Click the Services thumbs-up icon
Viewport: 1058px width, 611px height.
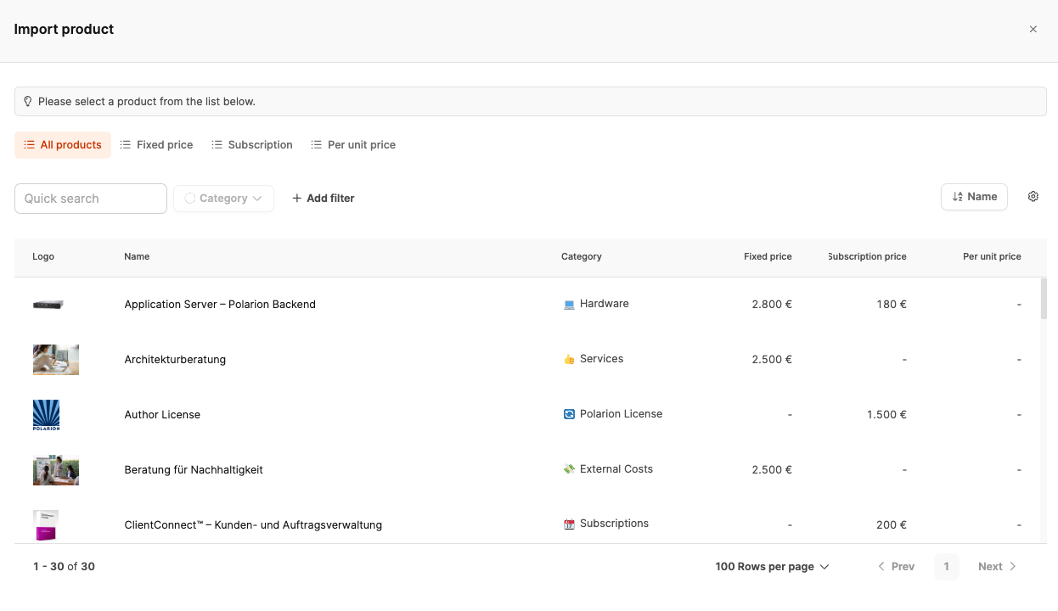tap(569, 360)
